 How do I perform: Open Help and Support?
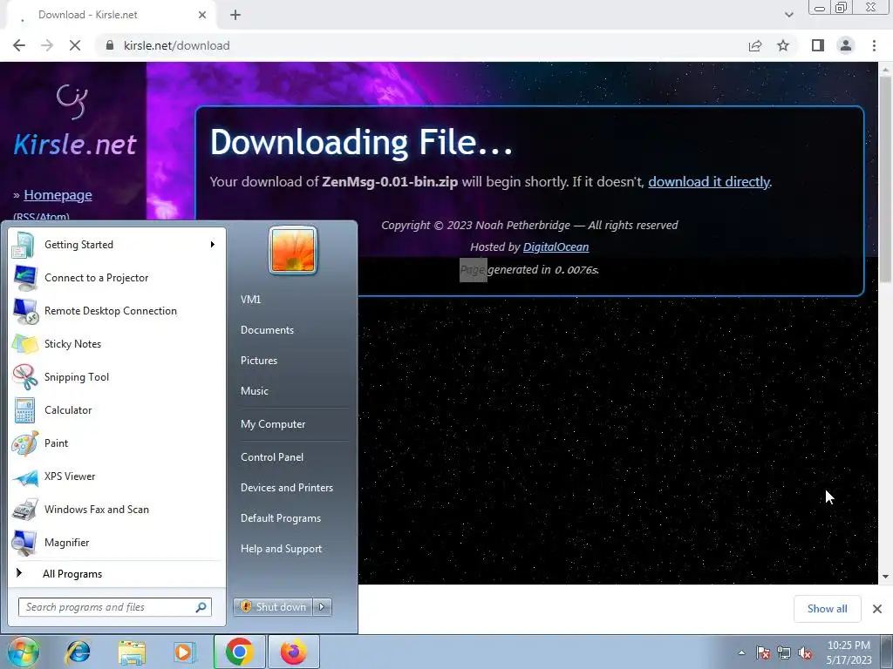click(282, 549)
